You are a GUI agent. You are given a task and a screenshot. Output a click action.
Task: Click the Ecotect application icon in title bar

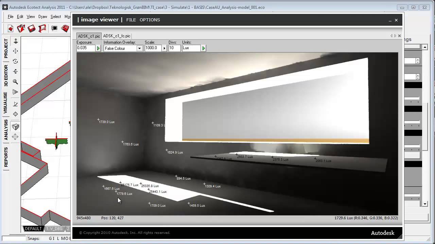coord(5,7)
